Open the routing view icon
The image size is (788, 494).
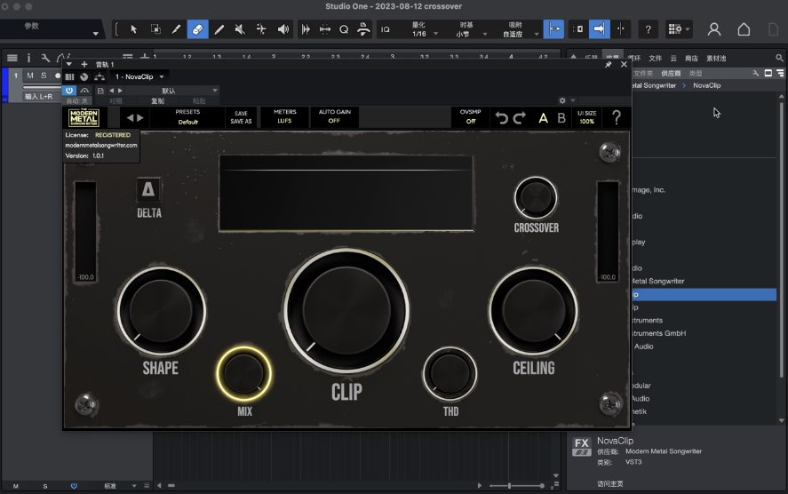pos(99,77)
